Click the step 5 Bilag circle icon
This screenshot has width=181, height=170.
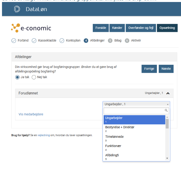pyautogui.click(x=110, y=41)
